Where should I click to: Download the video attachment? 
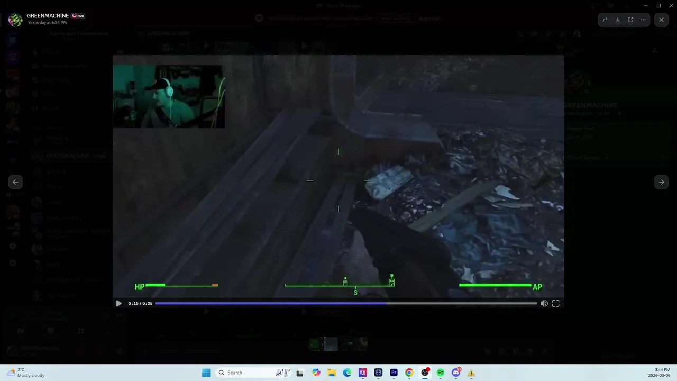[618, 20]
